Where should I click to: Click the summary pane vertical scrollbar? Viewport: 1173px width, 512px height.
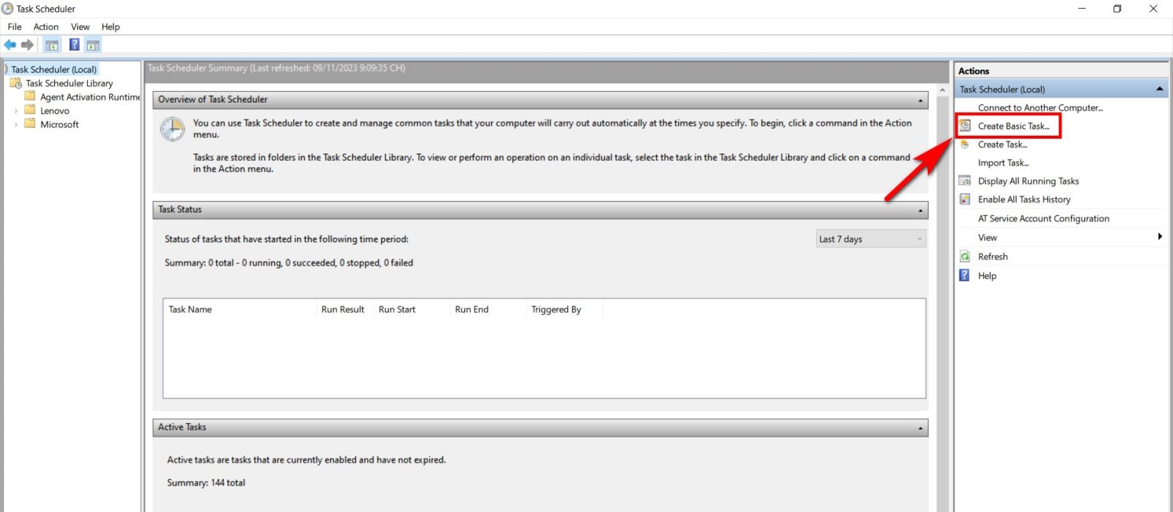coord(943,297)
